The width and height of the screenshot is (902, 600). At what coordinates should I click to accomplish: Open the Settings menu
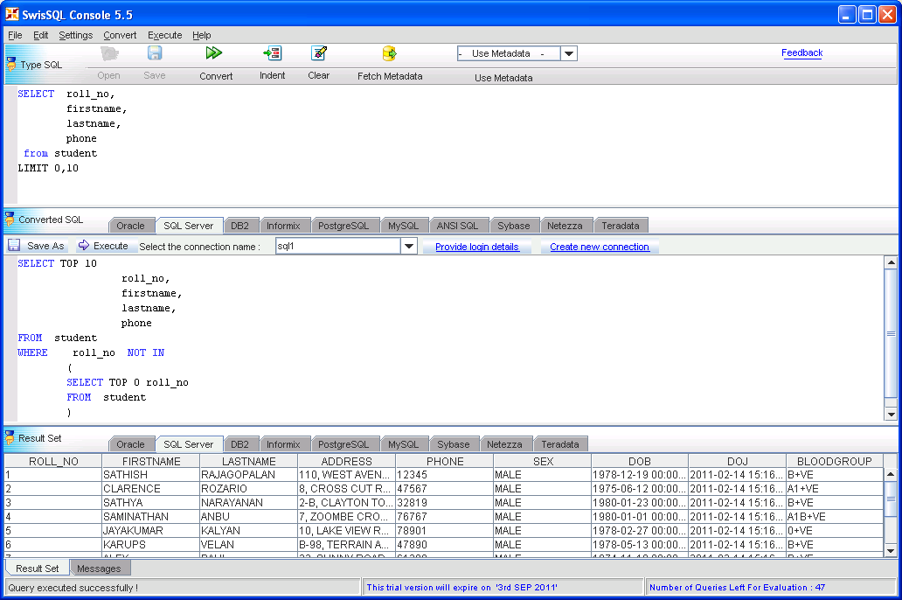click(75, 35)
